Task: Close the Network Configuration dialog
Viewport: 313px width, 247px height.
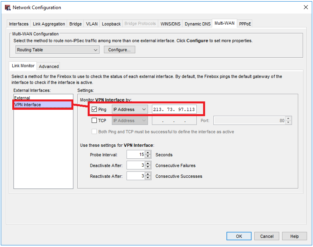Action: [305, 7]
